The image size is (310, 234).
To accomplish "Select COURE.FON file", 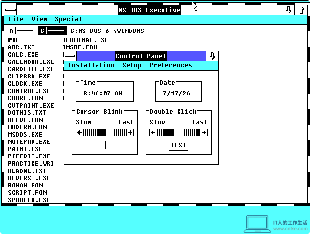I will 25,98.
